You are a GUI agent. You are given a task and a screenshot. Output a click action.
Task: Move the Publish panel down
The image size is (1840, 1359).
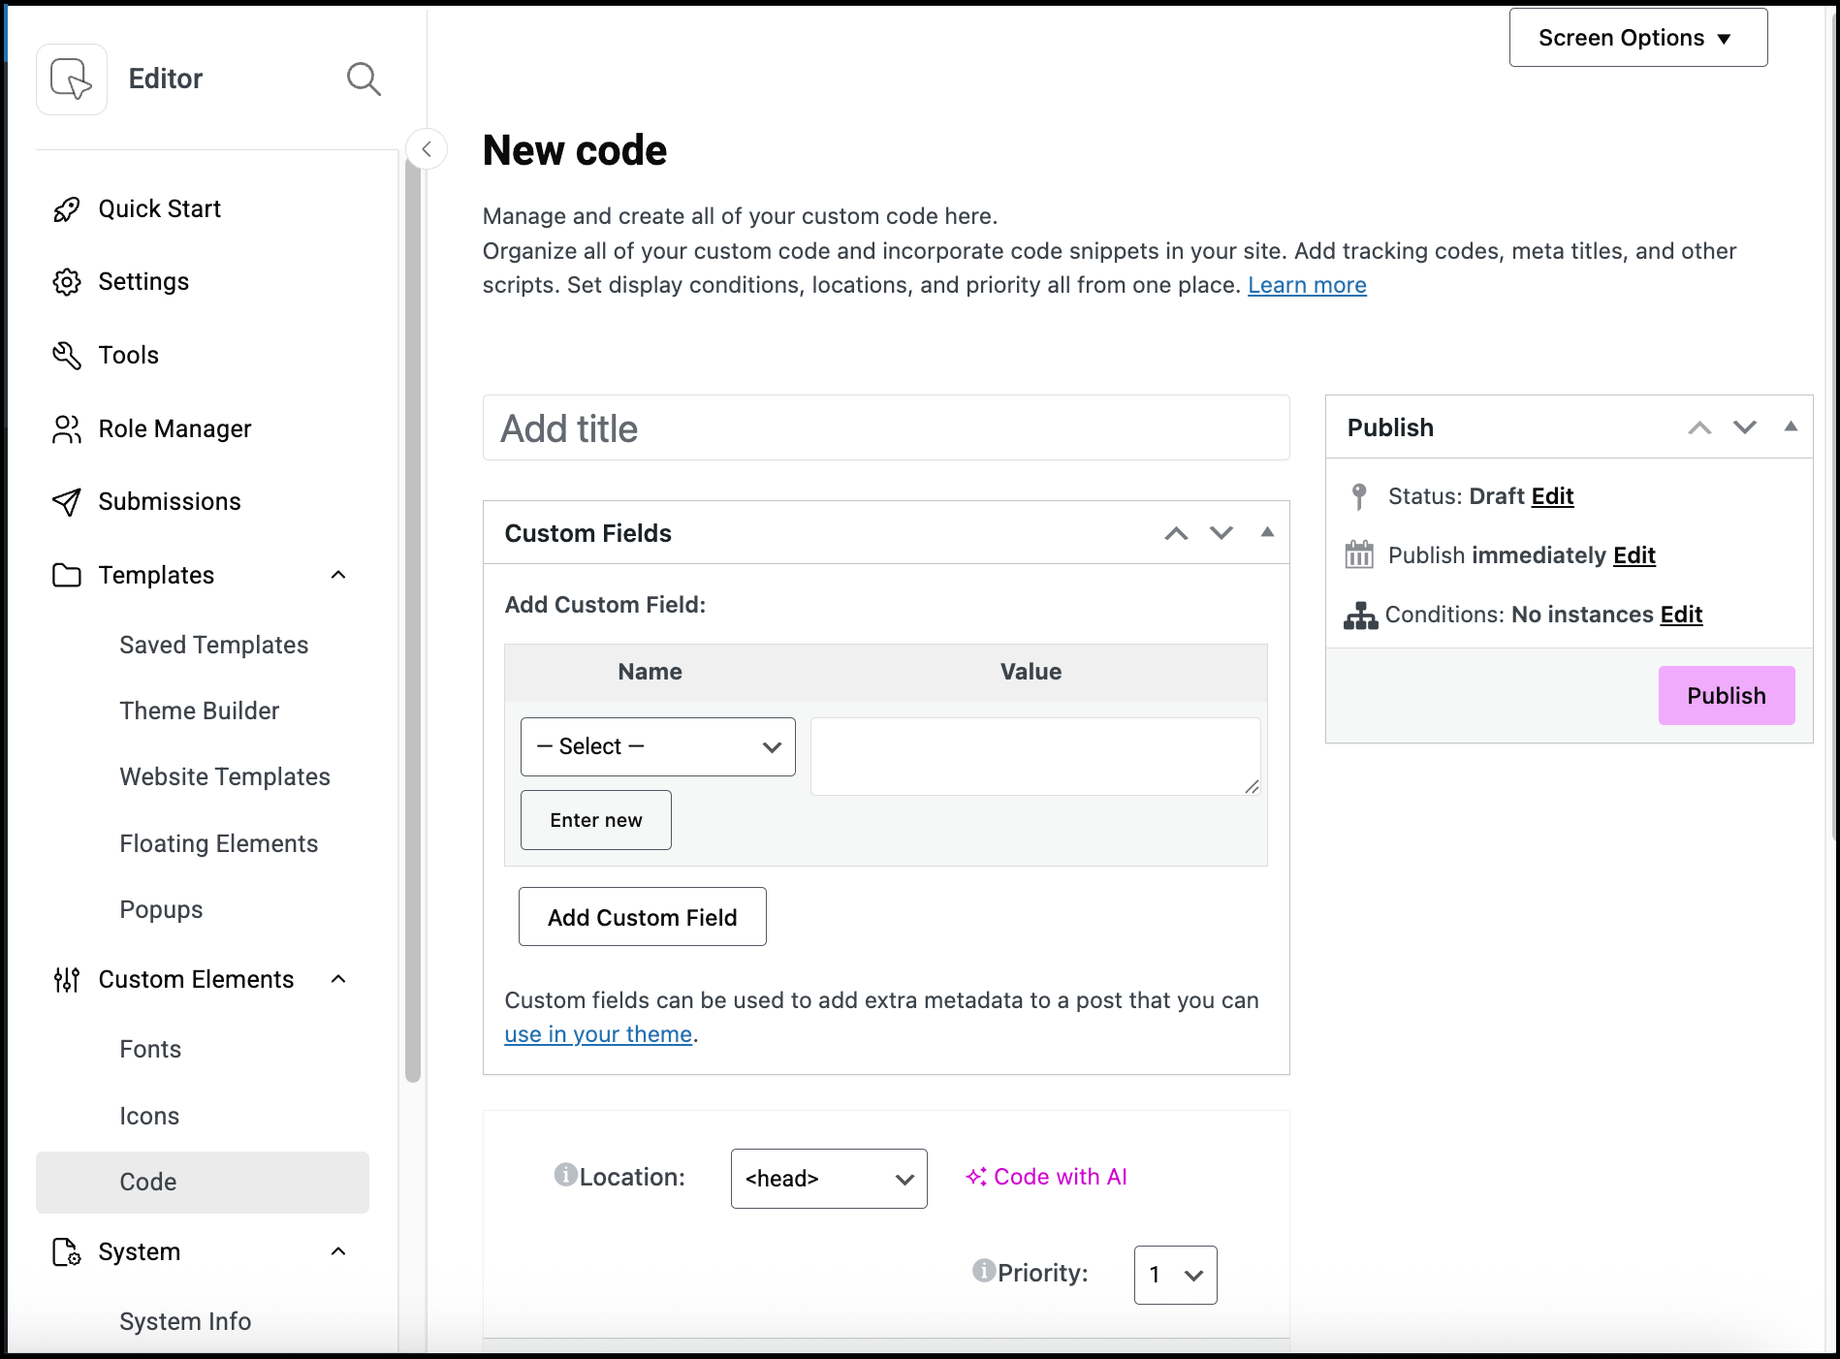1745,427
